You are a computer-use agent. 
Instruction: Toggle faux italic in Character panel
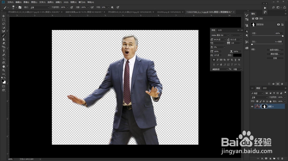point(217,60)
